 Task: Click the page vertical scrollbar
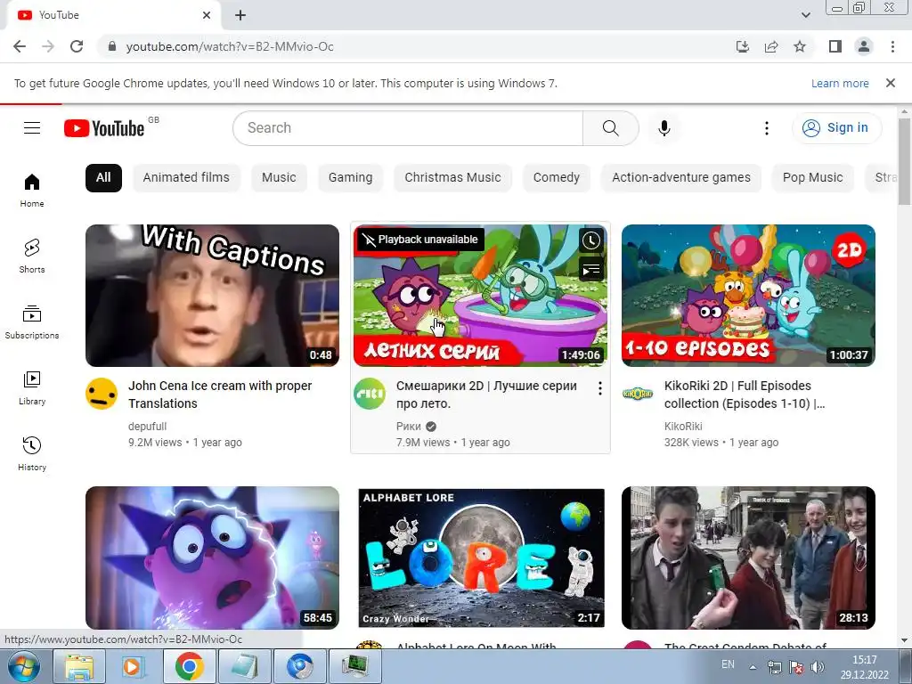[x=904, y=162]
